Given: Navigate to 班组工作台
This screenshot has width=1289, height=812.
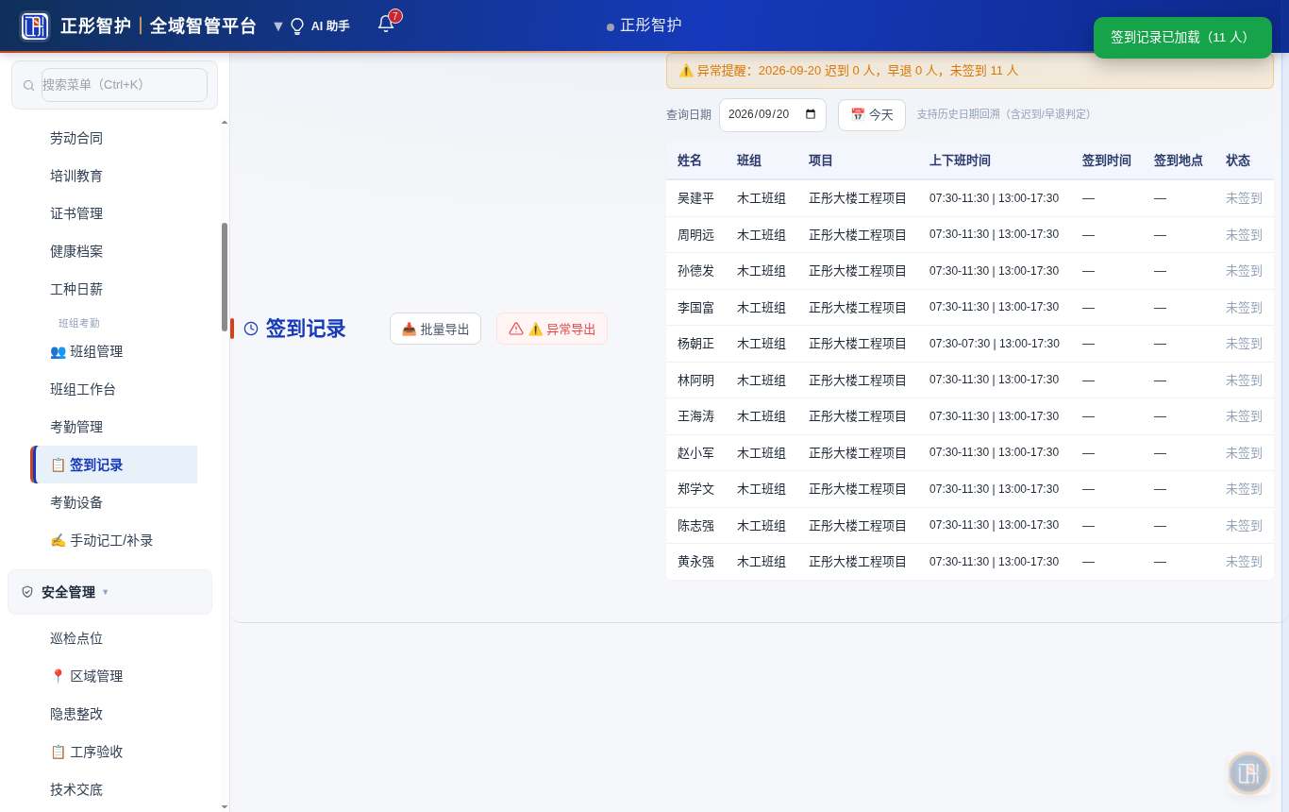Looking at the screenshot, I should click(x=83, y=389).
